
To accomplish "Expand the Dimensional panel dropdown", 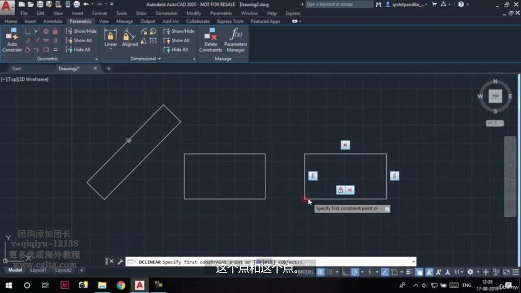I will point(159,59).
